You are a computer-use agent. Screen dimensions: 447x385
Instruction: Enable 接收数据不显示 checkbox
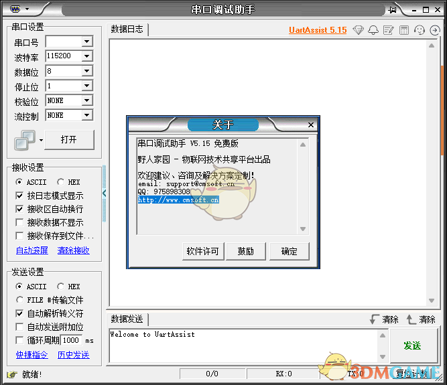pyautogui.click(x=19, y=222)
